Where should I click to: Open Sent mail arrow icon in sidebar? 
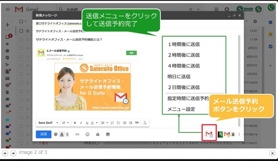point(7,65)
